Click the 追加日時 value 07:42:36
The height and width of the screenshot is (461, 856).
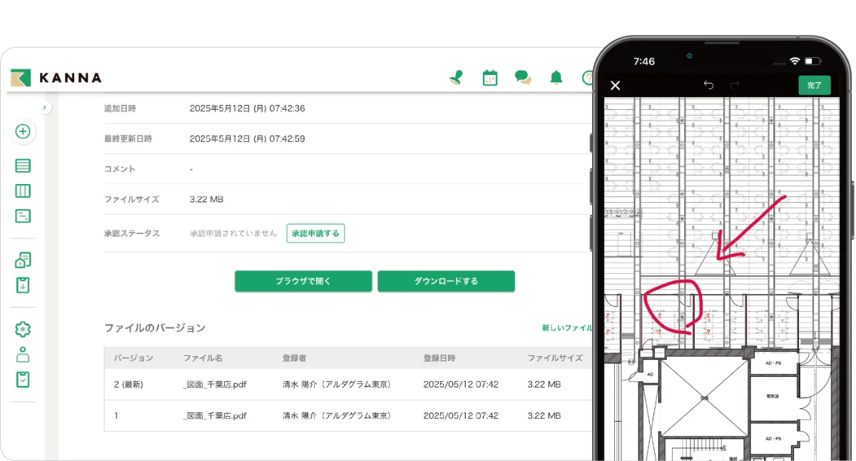[248, 108]
